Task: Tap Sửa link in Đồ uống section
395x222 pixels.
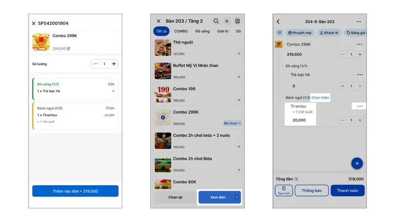Action: click(111, 84)
